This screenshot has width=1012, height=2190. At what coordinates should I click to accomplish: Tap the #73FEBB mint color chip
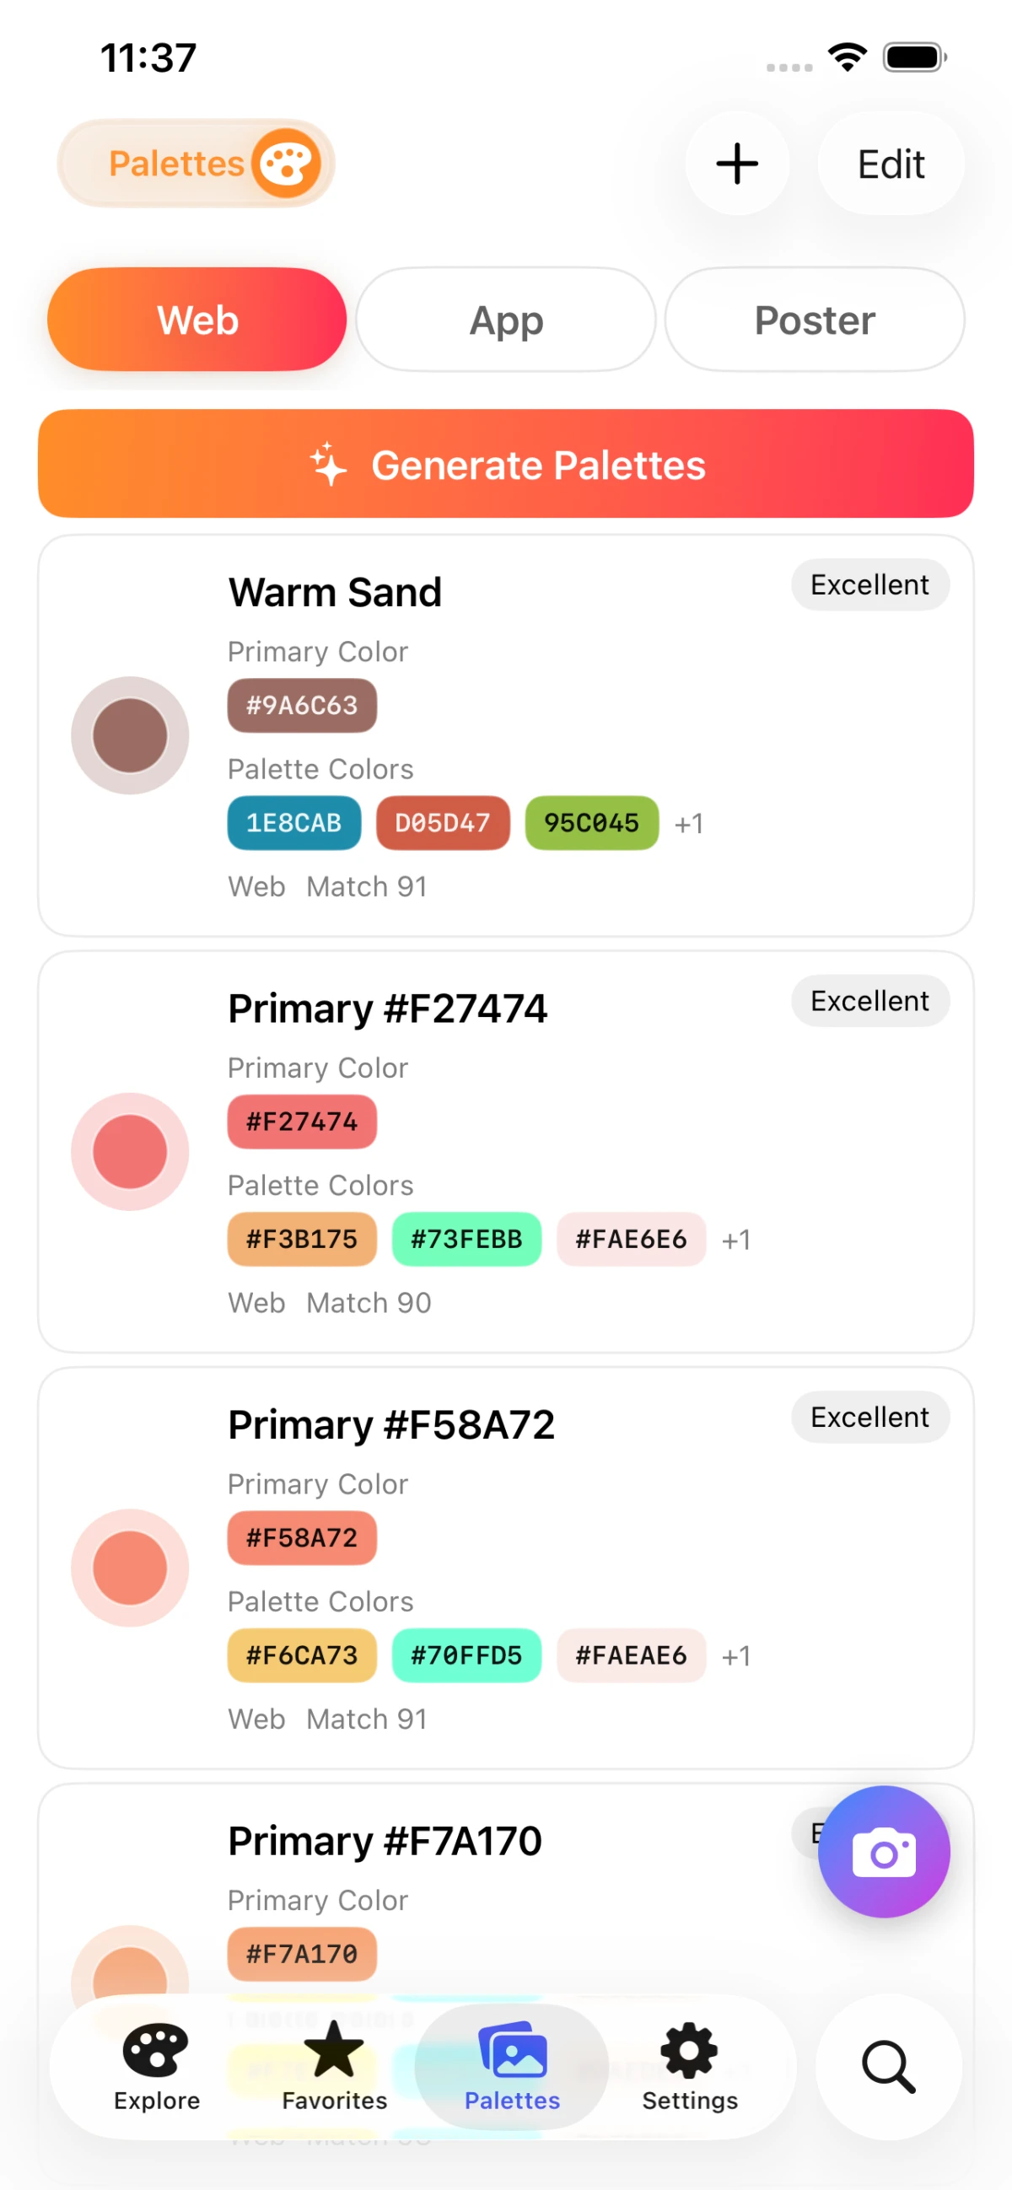tap(466, 1239)
